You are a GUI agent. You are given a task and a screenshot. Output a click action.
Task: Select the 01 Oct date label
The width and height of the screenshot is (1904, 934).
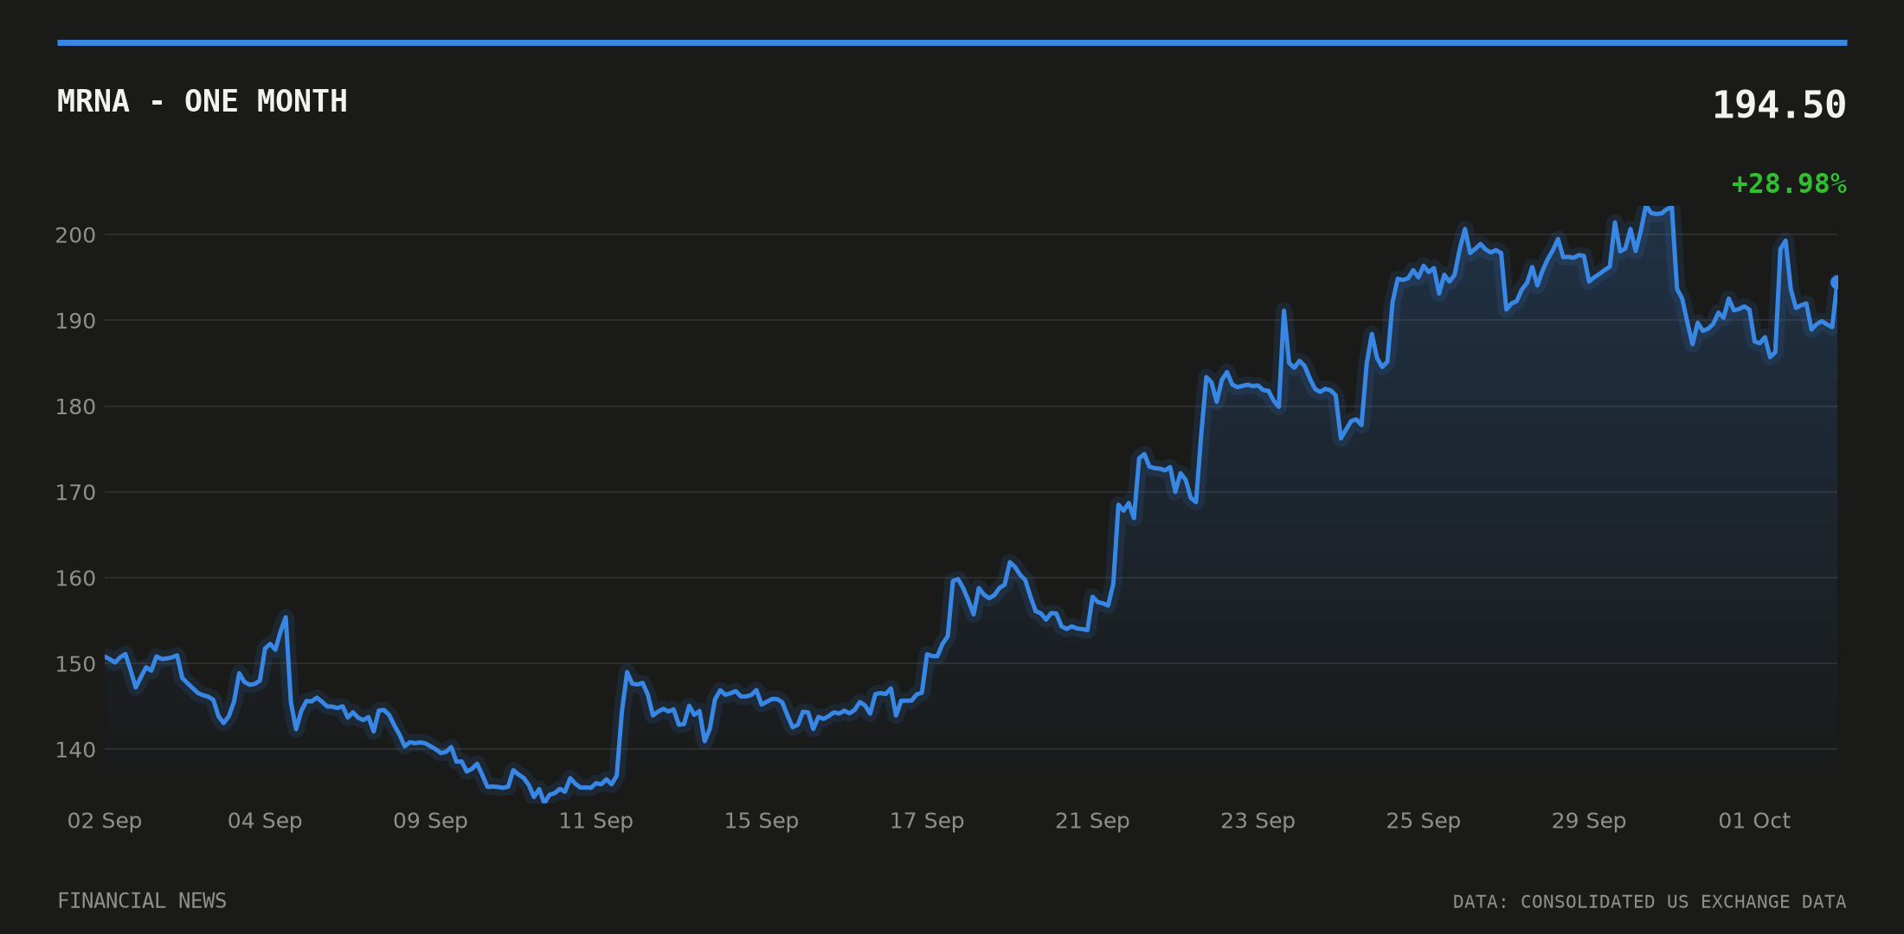[1754, 821]
